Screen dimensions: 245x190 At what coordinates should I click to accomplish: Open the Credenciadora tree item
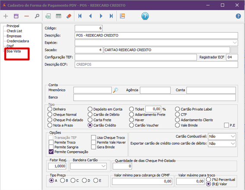[18, 41]
